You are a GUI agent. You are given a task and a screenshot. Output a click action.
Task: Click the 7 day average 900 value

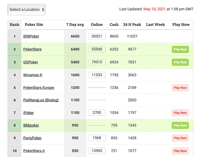click(x=75, y=138)
